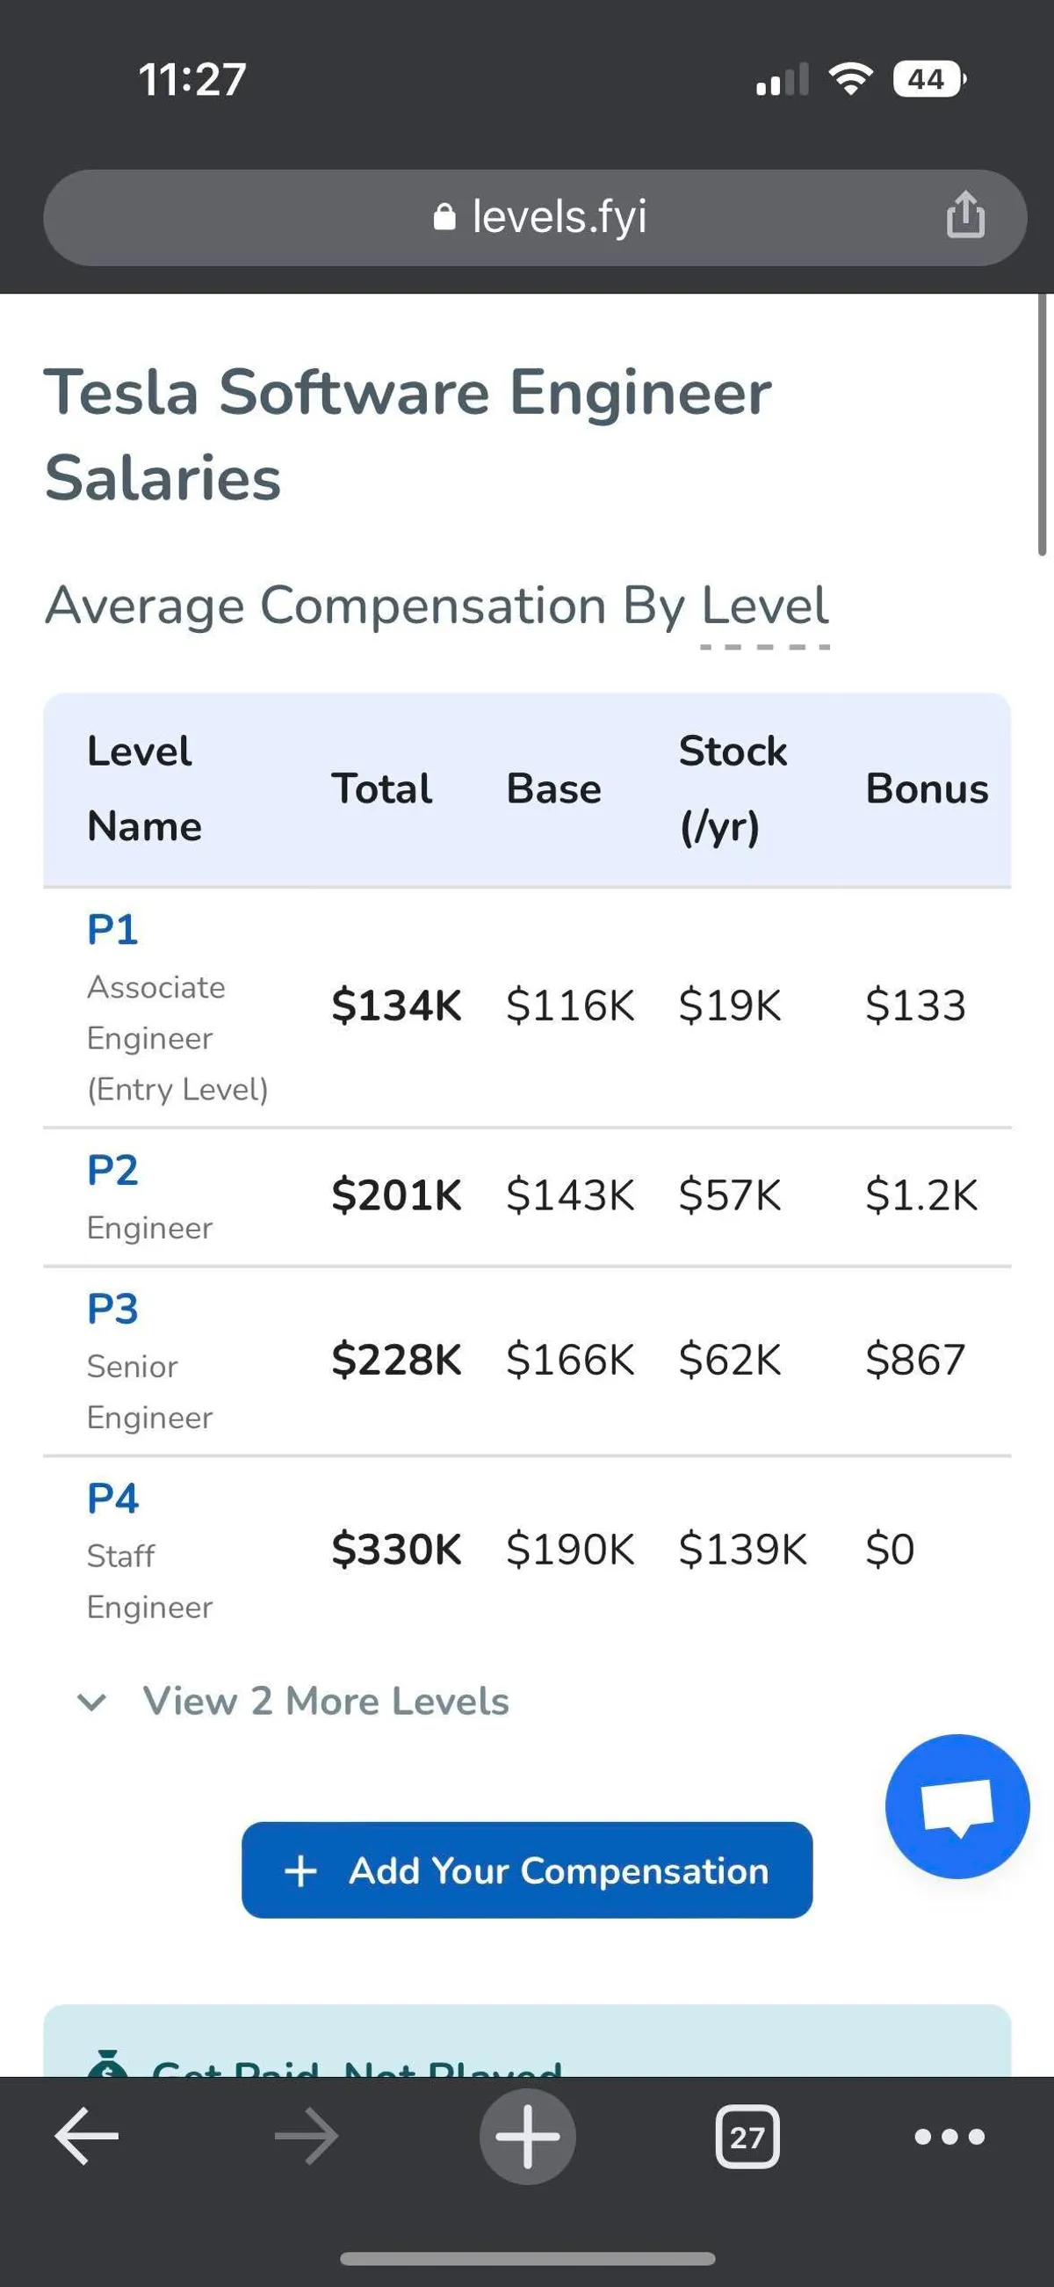Viewport: 1054px width, 2287px height.
Task: Open a new tab with plus button
Action: pos(527,2135)
